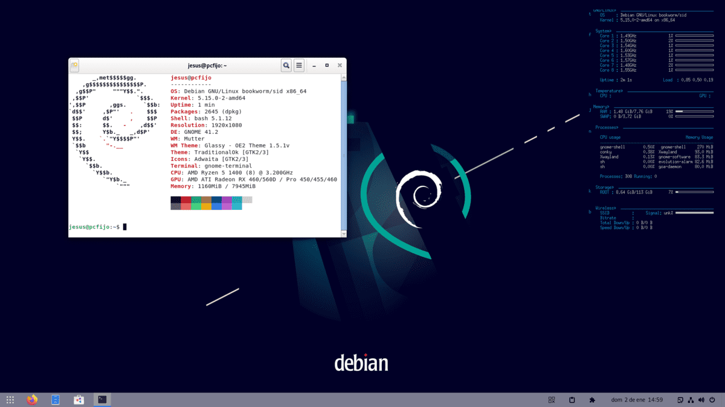Image resolution: width=725 pixels, height=407 pixels.
Task: Open the clock showing dom 2 de ene 14:59
Action: coord(637,400)
